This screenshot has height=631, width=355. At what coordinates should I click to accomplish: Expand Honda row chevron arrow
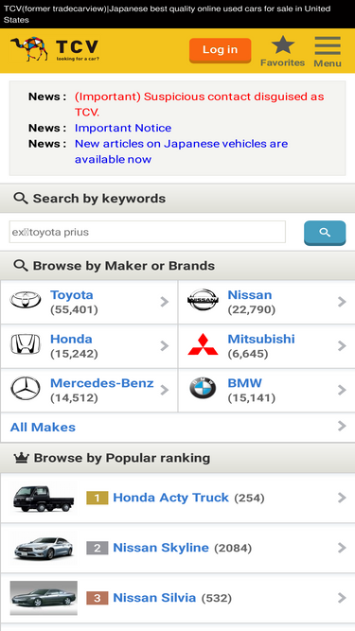tap(164, 345)
